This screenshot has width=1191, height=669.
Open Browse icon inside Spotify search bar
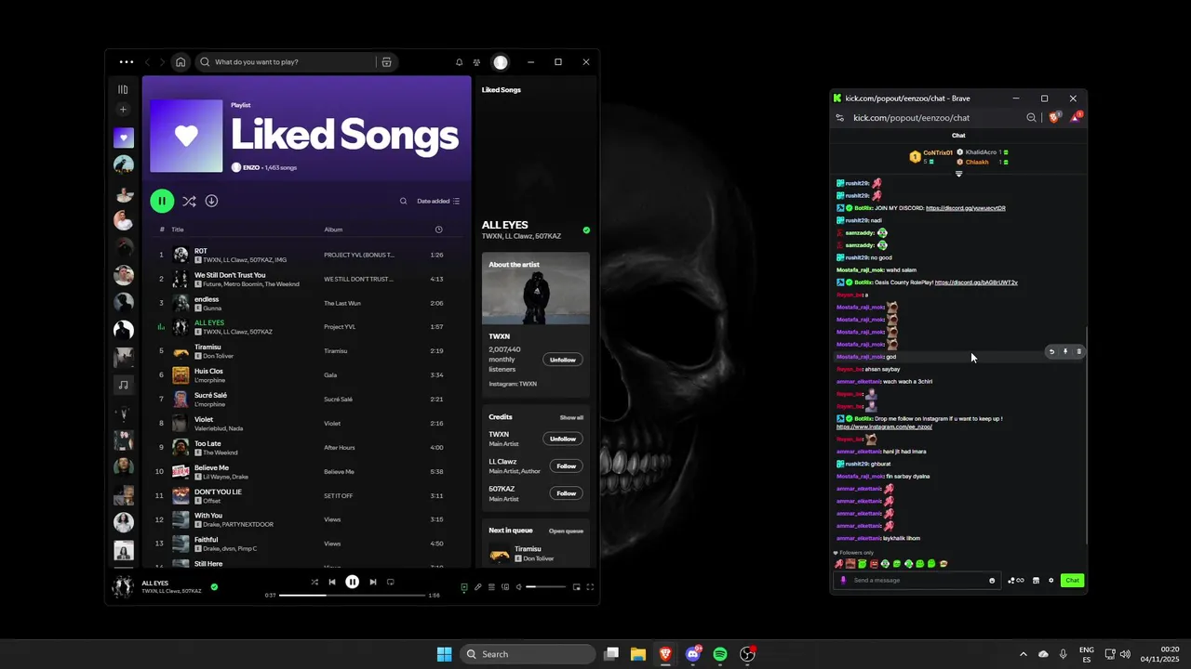(x=386, y=62)
